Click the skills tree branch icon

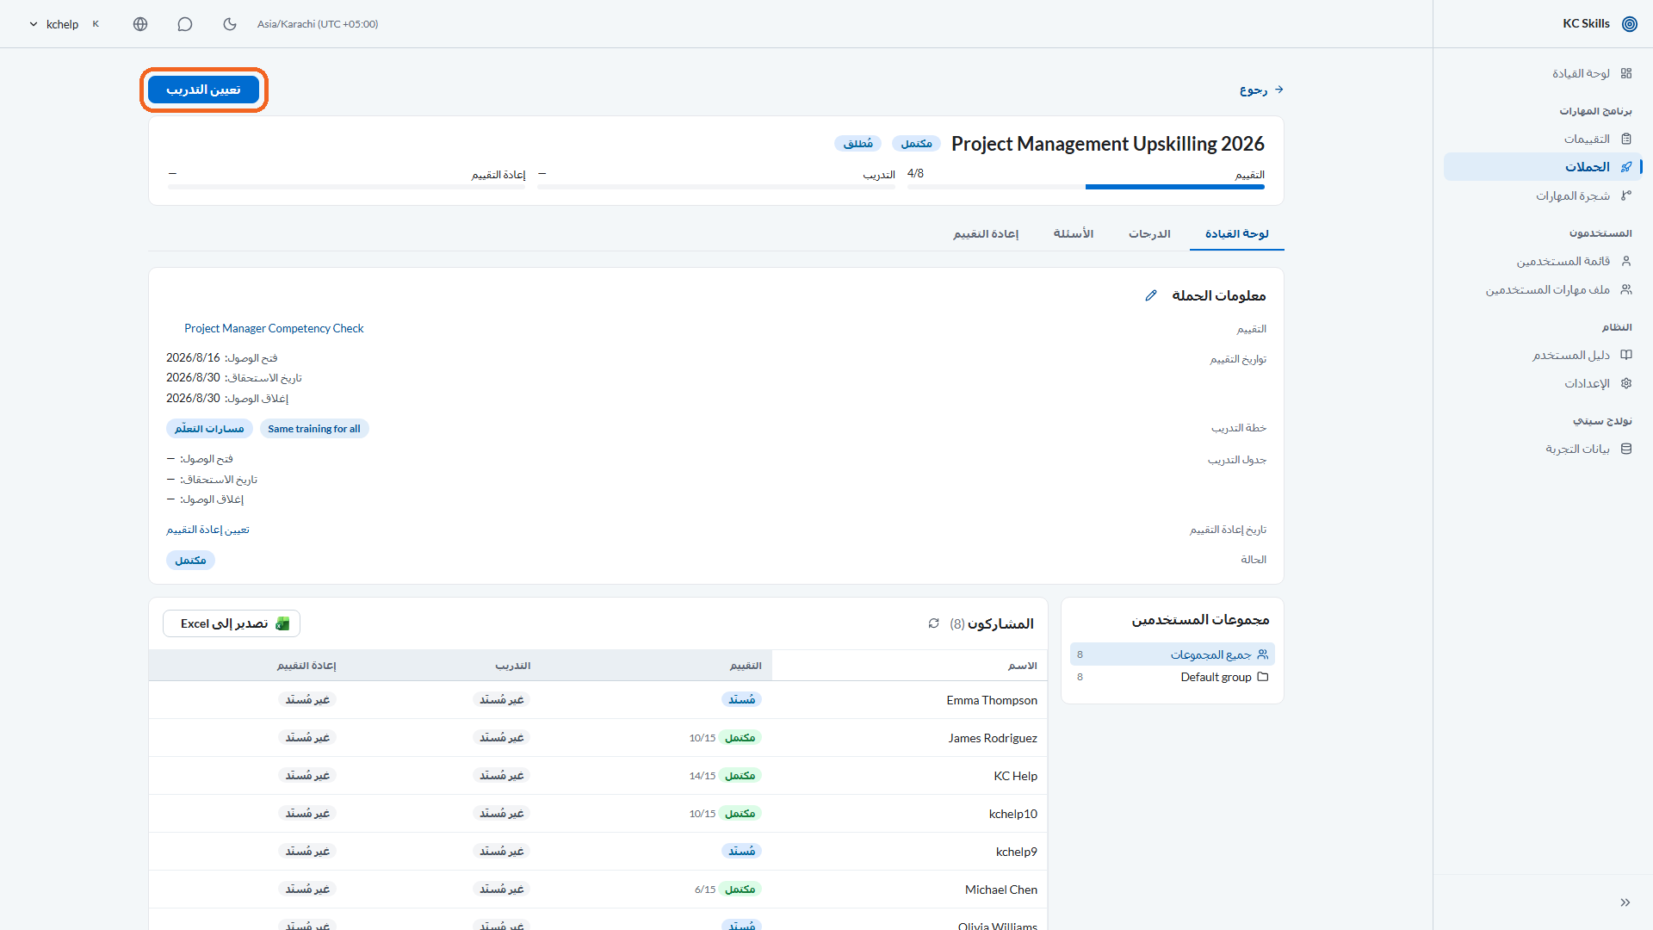1626,195
